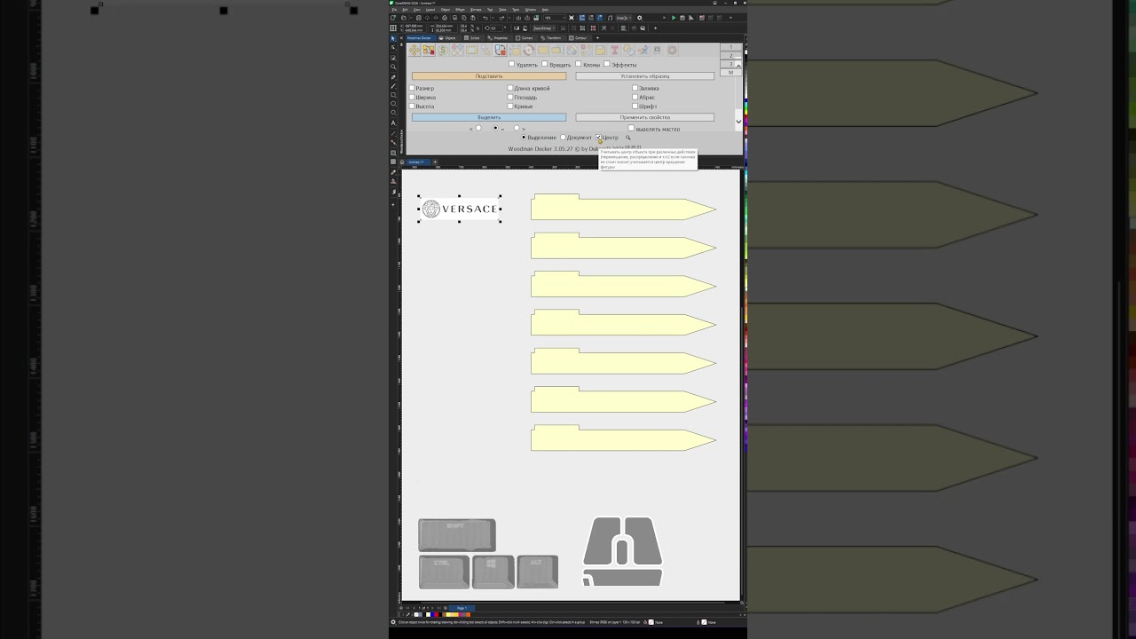The height and width of the screenshot is (639, 1136).
Task: Check the Заливка option
Action: [635, 88]
